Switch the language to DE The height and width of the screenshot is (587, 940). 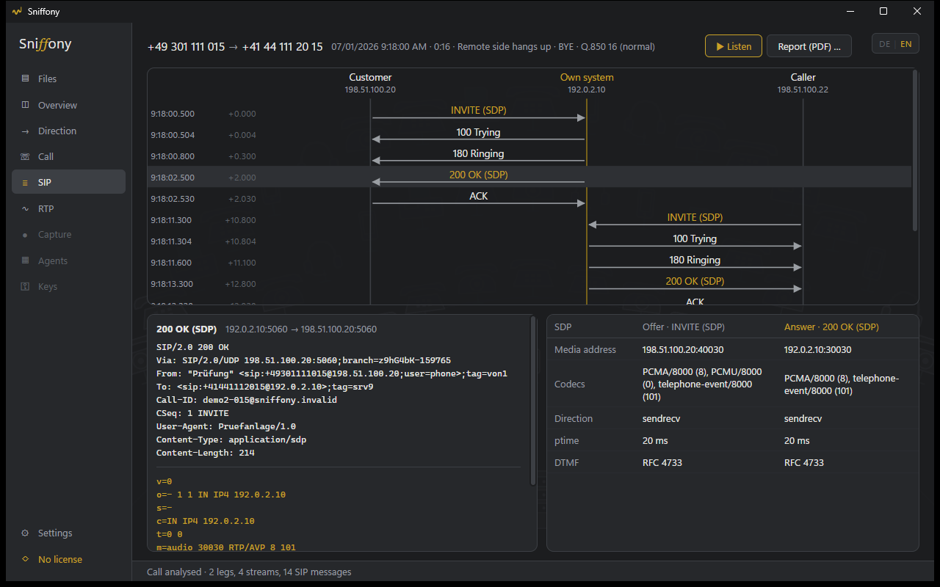(x=884, y=44)
